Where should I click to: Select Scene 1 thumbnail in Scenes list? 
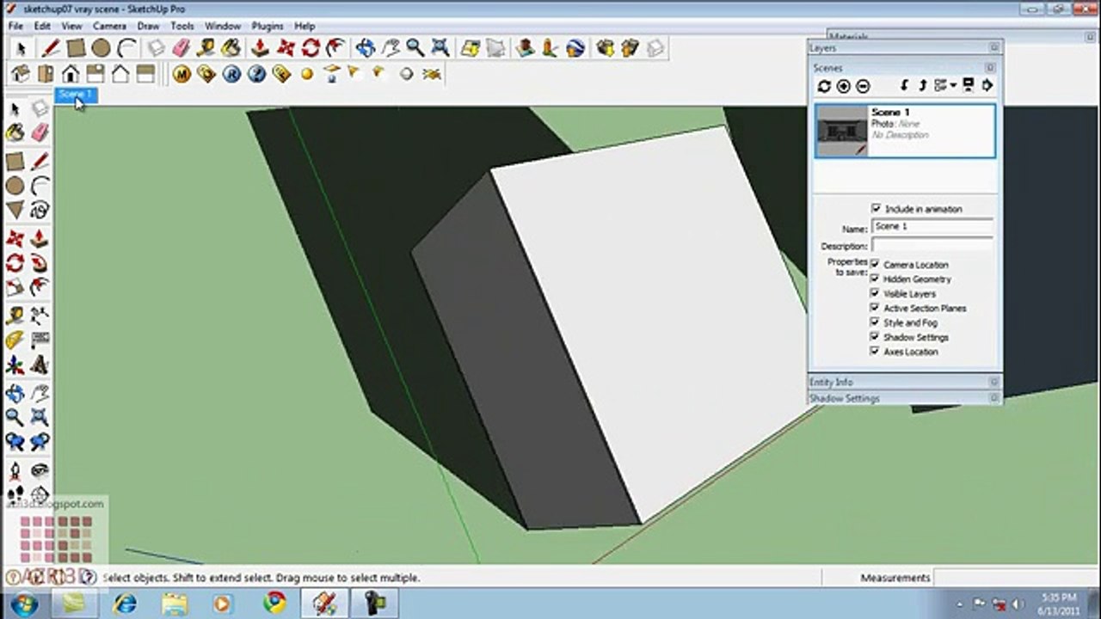(x=841, y=131)
